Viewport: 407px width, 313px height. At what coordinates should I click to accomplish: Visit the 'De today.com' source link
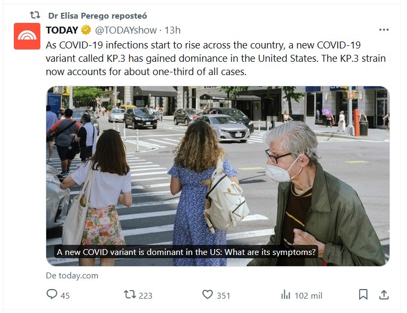[x=72, y=276]
